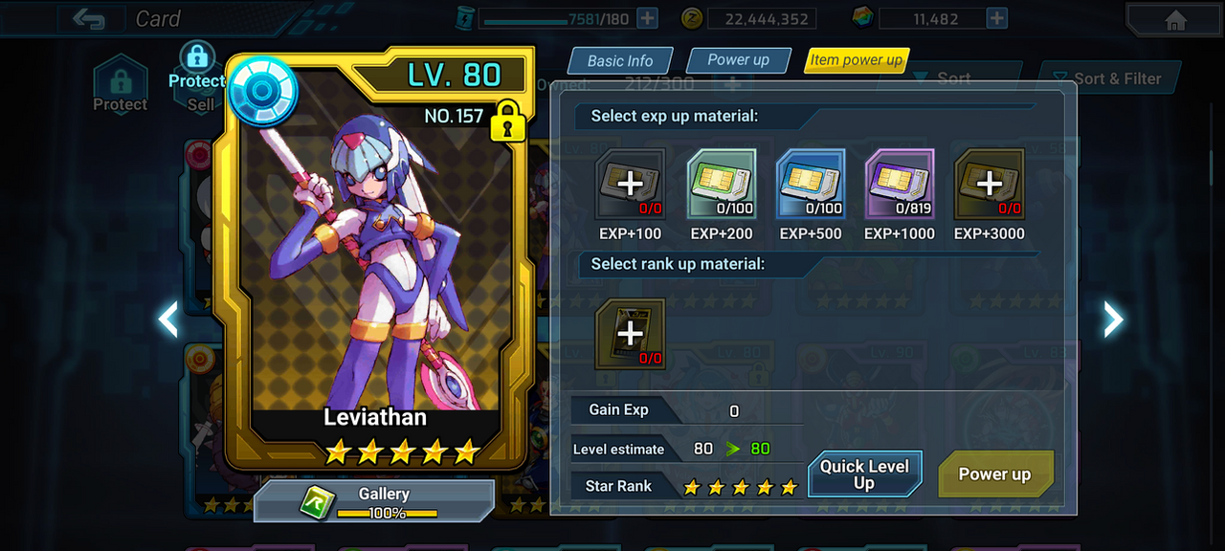Screen dimensions: 1225x551
Task: Click the yellow Power up button
Action: pos(995,474)
